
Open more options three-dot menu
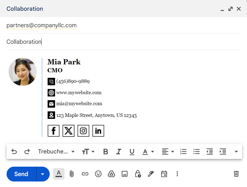tap(177, 174)
